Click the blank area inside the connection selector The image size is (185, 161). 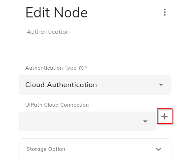coord(80,121)
